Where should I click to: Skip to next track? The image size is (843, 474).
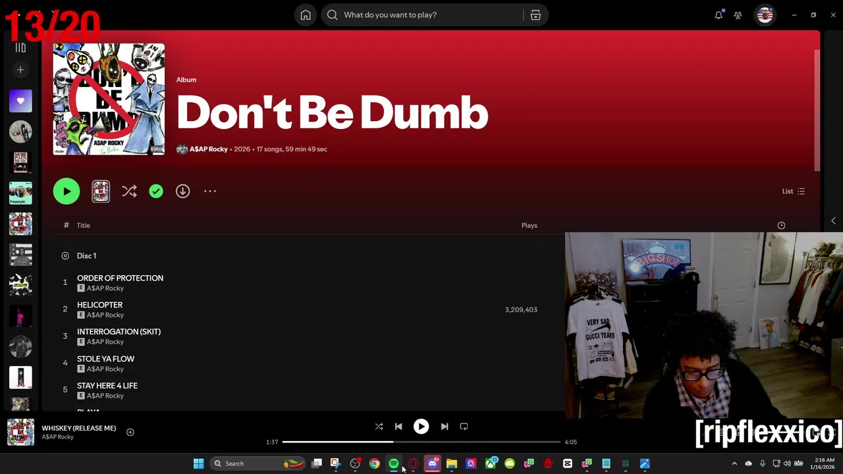coord(445,427)
